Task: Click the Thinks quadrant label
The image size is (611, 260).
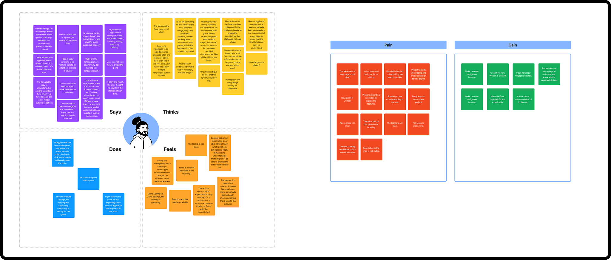Action: click(171, 112)
